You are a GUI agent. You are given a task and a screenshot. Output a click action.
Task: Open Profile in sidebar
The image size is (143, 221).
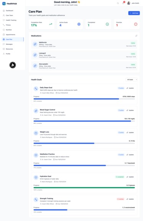13,54
